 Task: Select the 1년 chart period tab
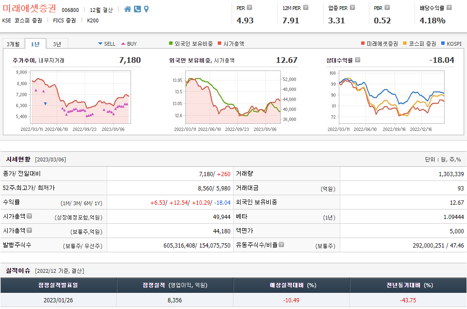pyautogui.click(x=35, y=44)
